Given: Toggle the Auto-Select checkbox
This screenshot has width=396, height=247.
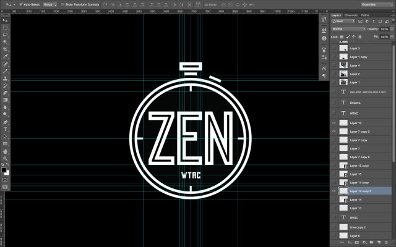Looking at the screenshot, I should click(20, 4).
